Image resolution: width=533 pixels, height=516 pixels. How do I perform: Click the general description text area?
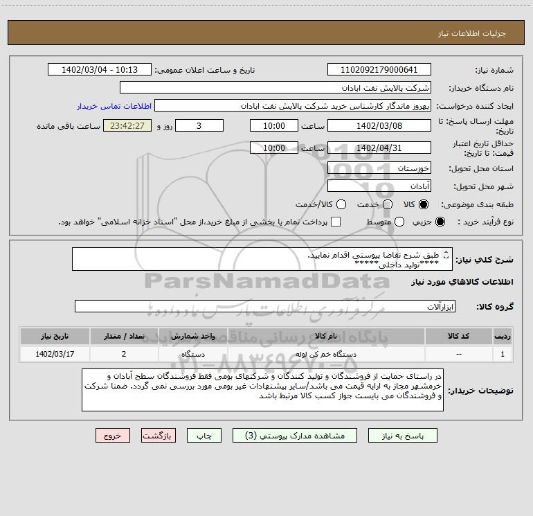tap(262, 259)
